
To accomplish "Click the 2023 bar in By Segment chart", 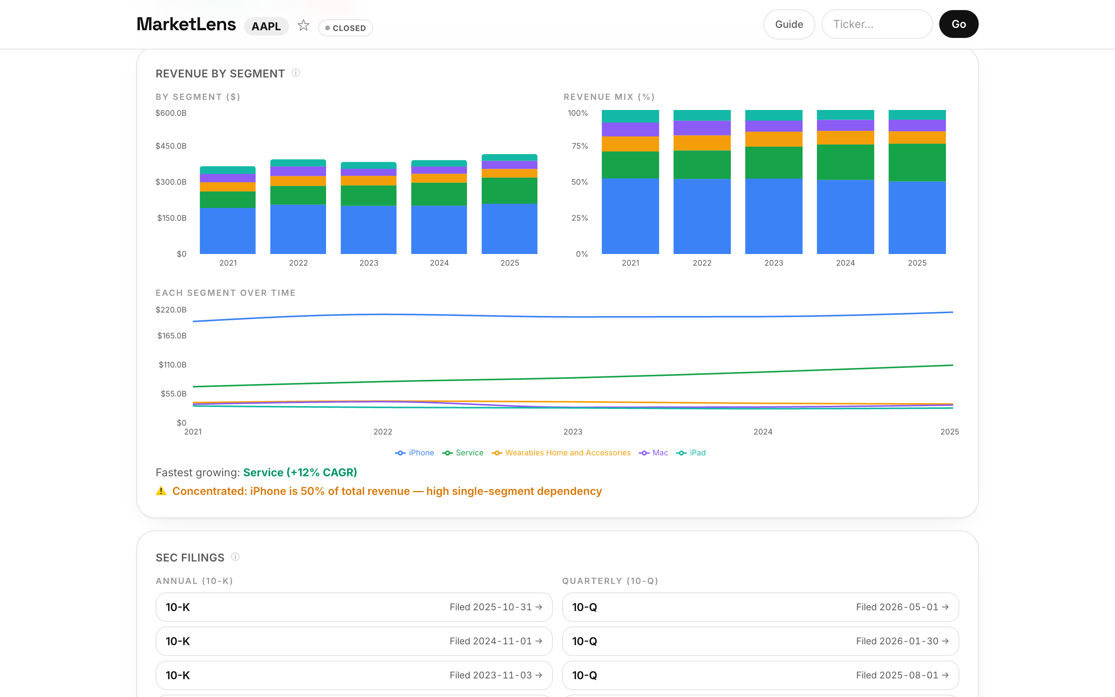I will click(369, 208).
